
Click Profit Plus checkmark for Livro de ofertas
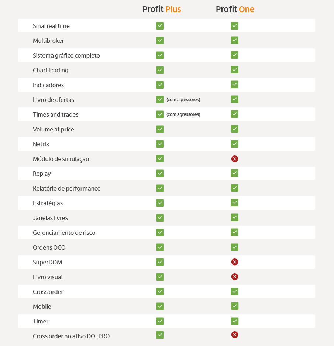(160, 99)
